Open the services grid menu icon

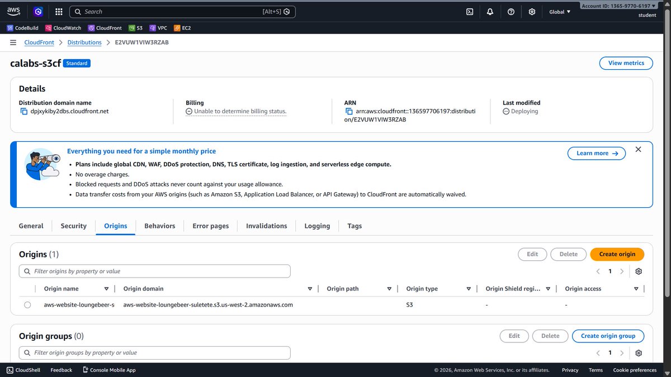pos(59,11)
